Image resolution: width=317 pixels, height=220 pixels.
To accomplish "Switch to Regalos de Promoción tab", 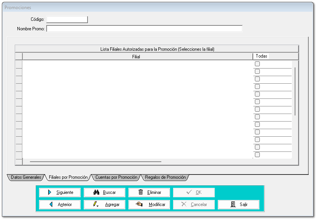I will (165, 177).
